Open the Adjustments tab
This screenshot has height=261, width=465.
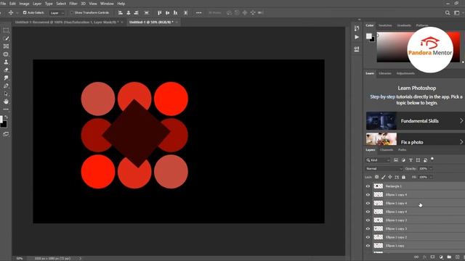[405, 73]
